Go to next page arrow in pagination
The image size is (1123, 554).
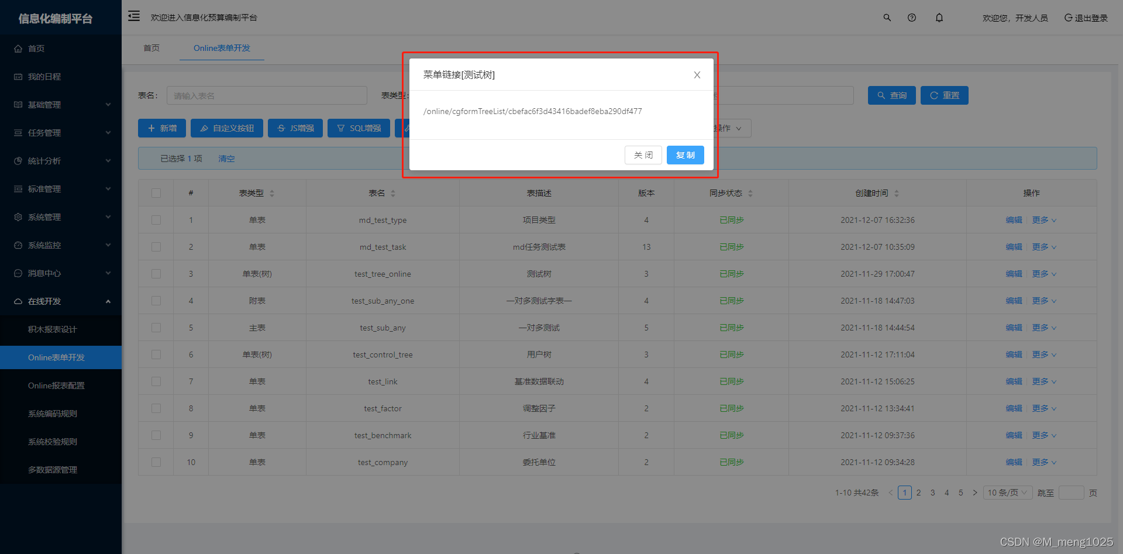pyautogui.click(x=975, y=493)
